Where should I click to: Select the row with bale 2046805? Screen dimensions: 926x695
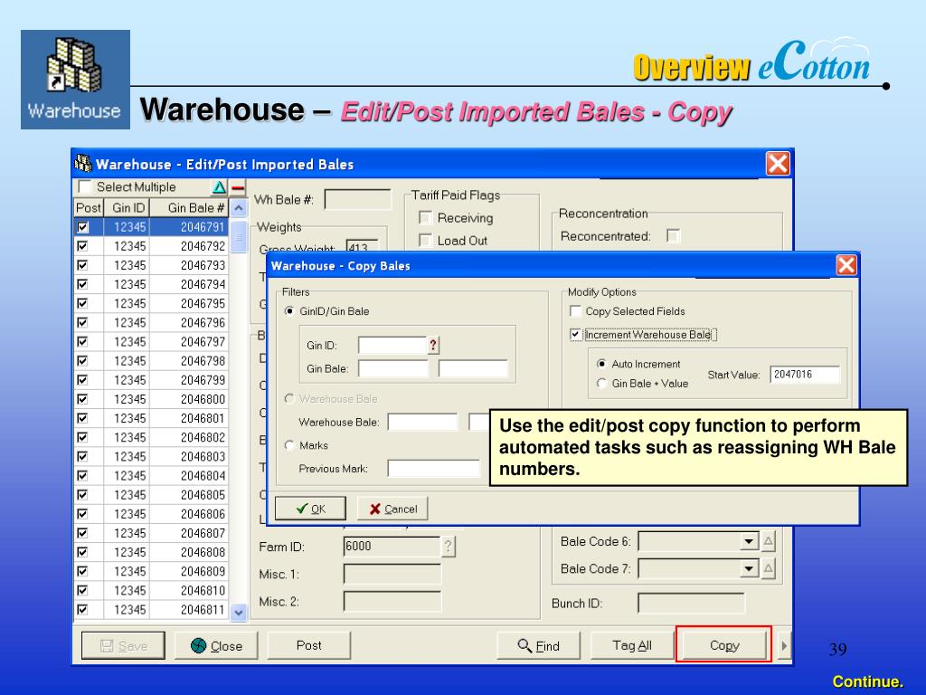point(151,495)
